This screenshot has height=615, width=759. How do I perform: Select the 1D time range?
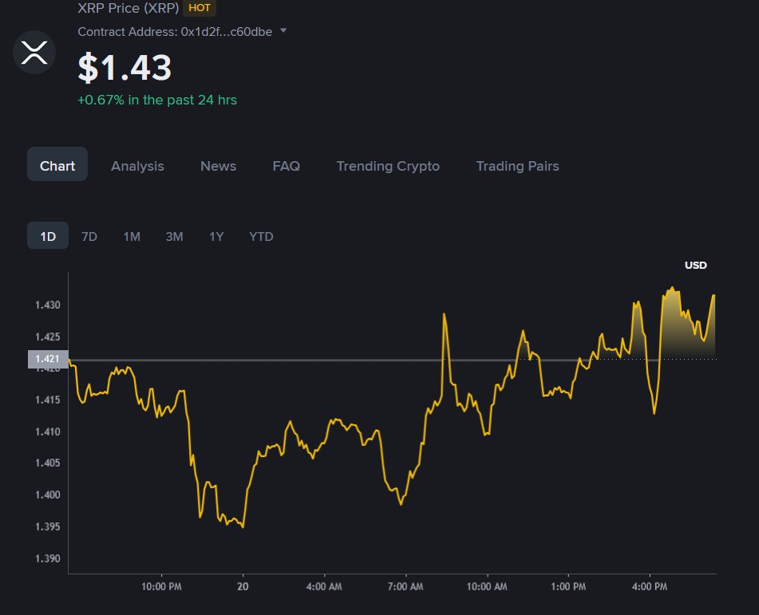[48, 236]
